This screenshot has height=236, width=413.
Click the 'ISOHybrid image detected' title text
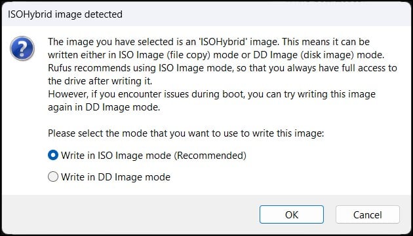pos(65,14)
